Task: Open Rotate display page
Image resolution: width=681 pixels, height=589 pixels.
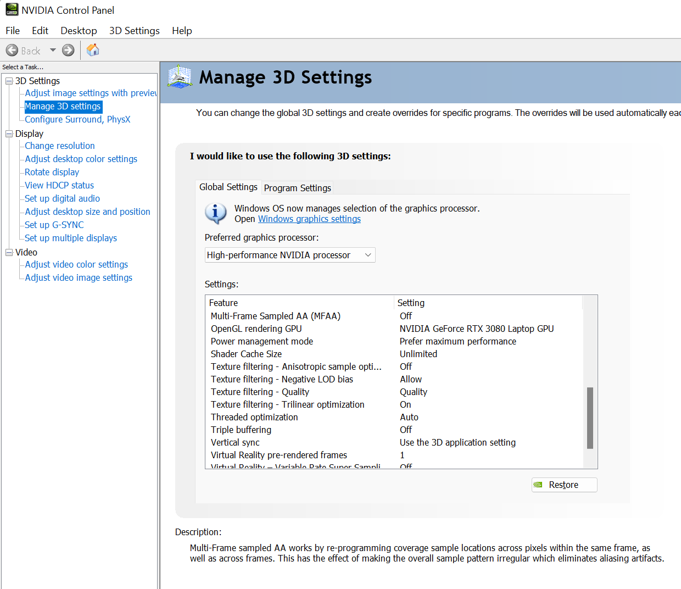Action: [x=52, y=172]
